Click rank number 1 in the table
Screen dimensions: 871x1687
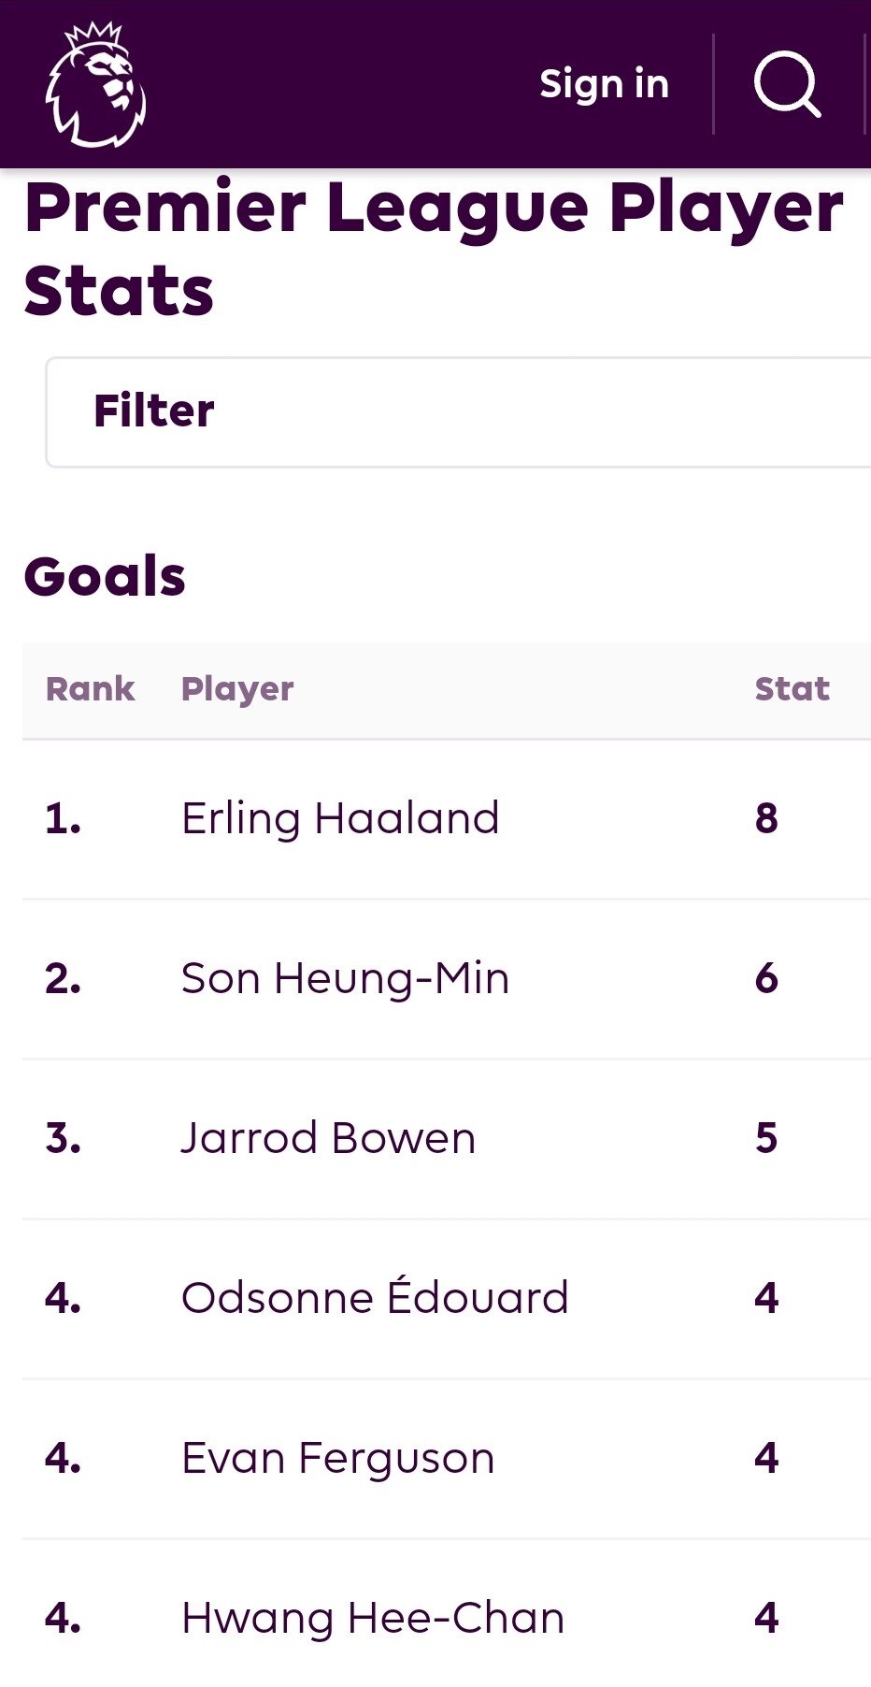(x=63, y=818)
